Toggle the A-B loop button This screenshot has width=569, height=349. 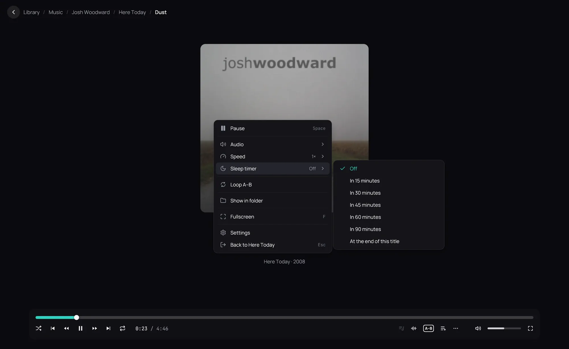pos(428,328)
